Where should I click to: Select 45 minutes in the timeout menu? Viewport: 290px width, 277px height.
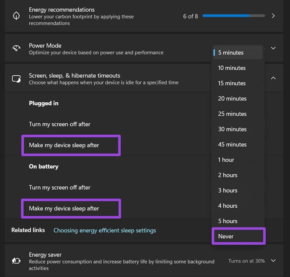point(232,144)
